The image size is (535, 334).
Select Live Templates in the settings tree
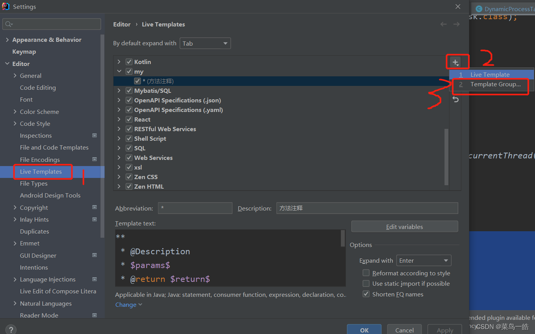click(41, 171)
